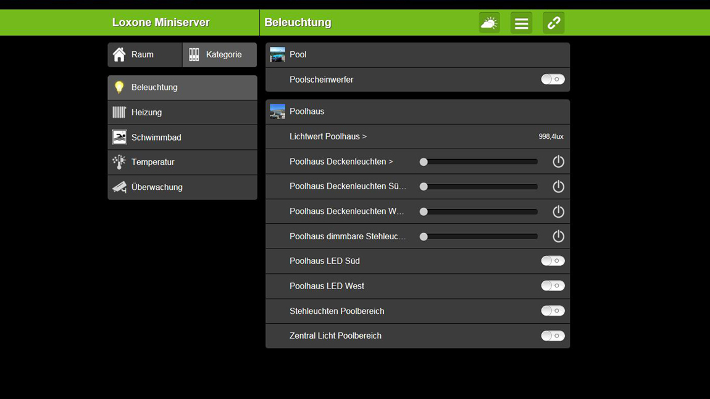Select the Heizung radiator icon
The image size is (710, 399).
click(x=119, y=112)
